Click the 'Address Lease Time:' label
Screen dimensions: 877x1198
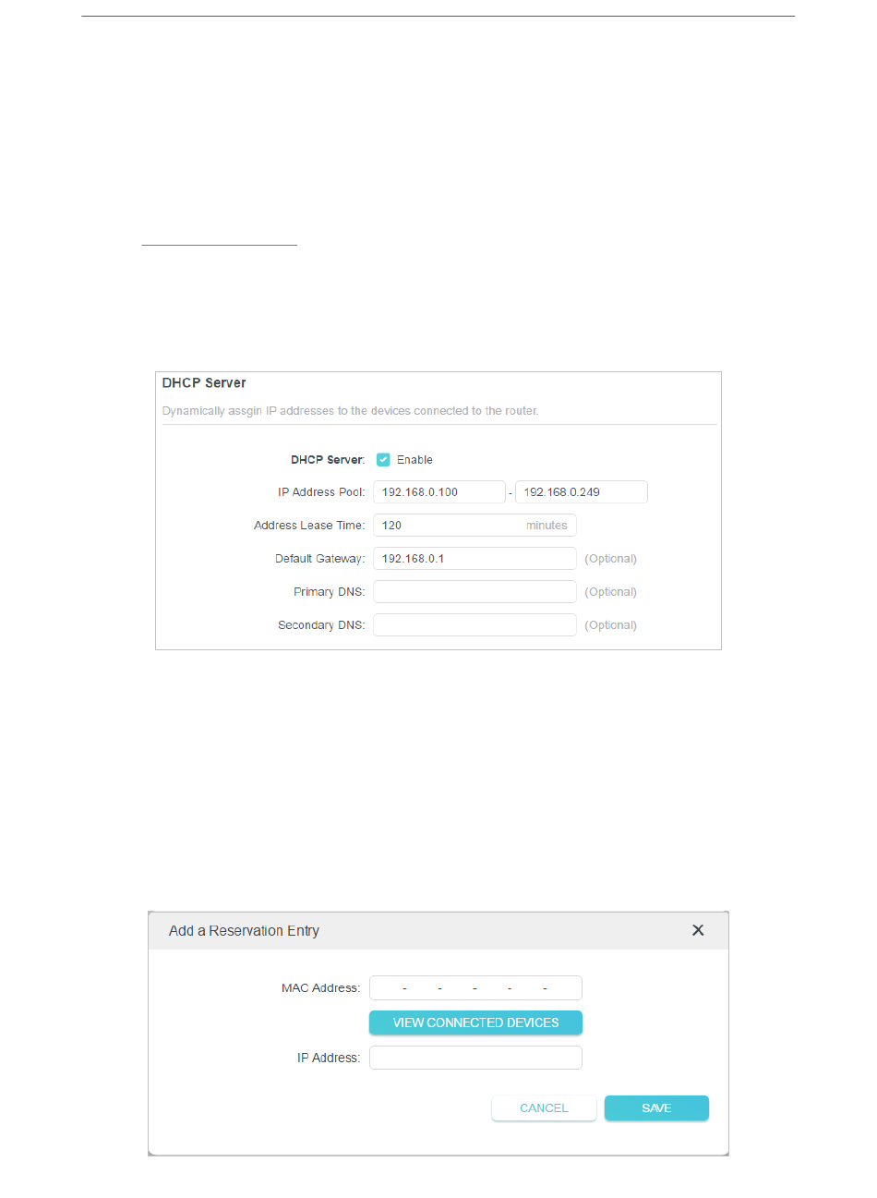click(x=309, y=526)
